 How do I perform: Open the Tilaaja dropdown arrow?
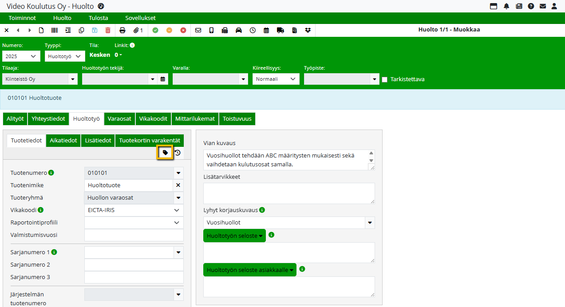click(x=72, y=79)
